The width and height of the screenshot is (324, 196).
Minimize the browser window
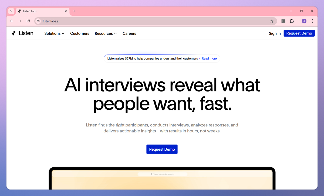(291, 11)
